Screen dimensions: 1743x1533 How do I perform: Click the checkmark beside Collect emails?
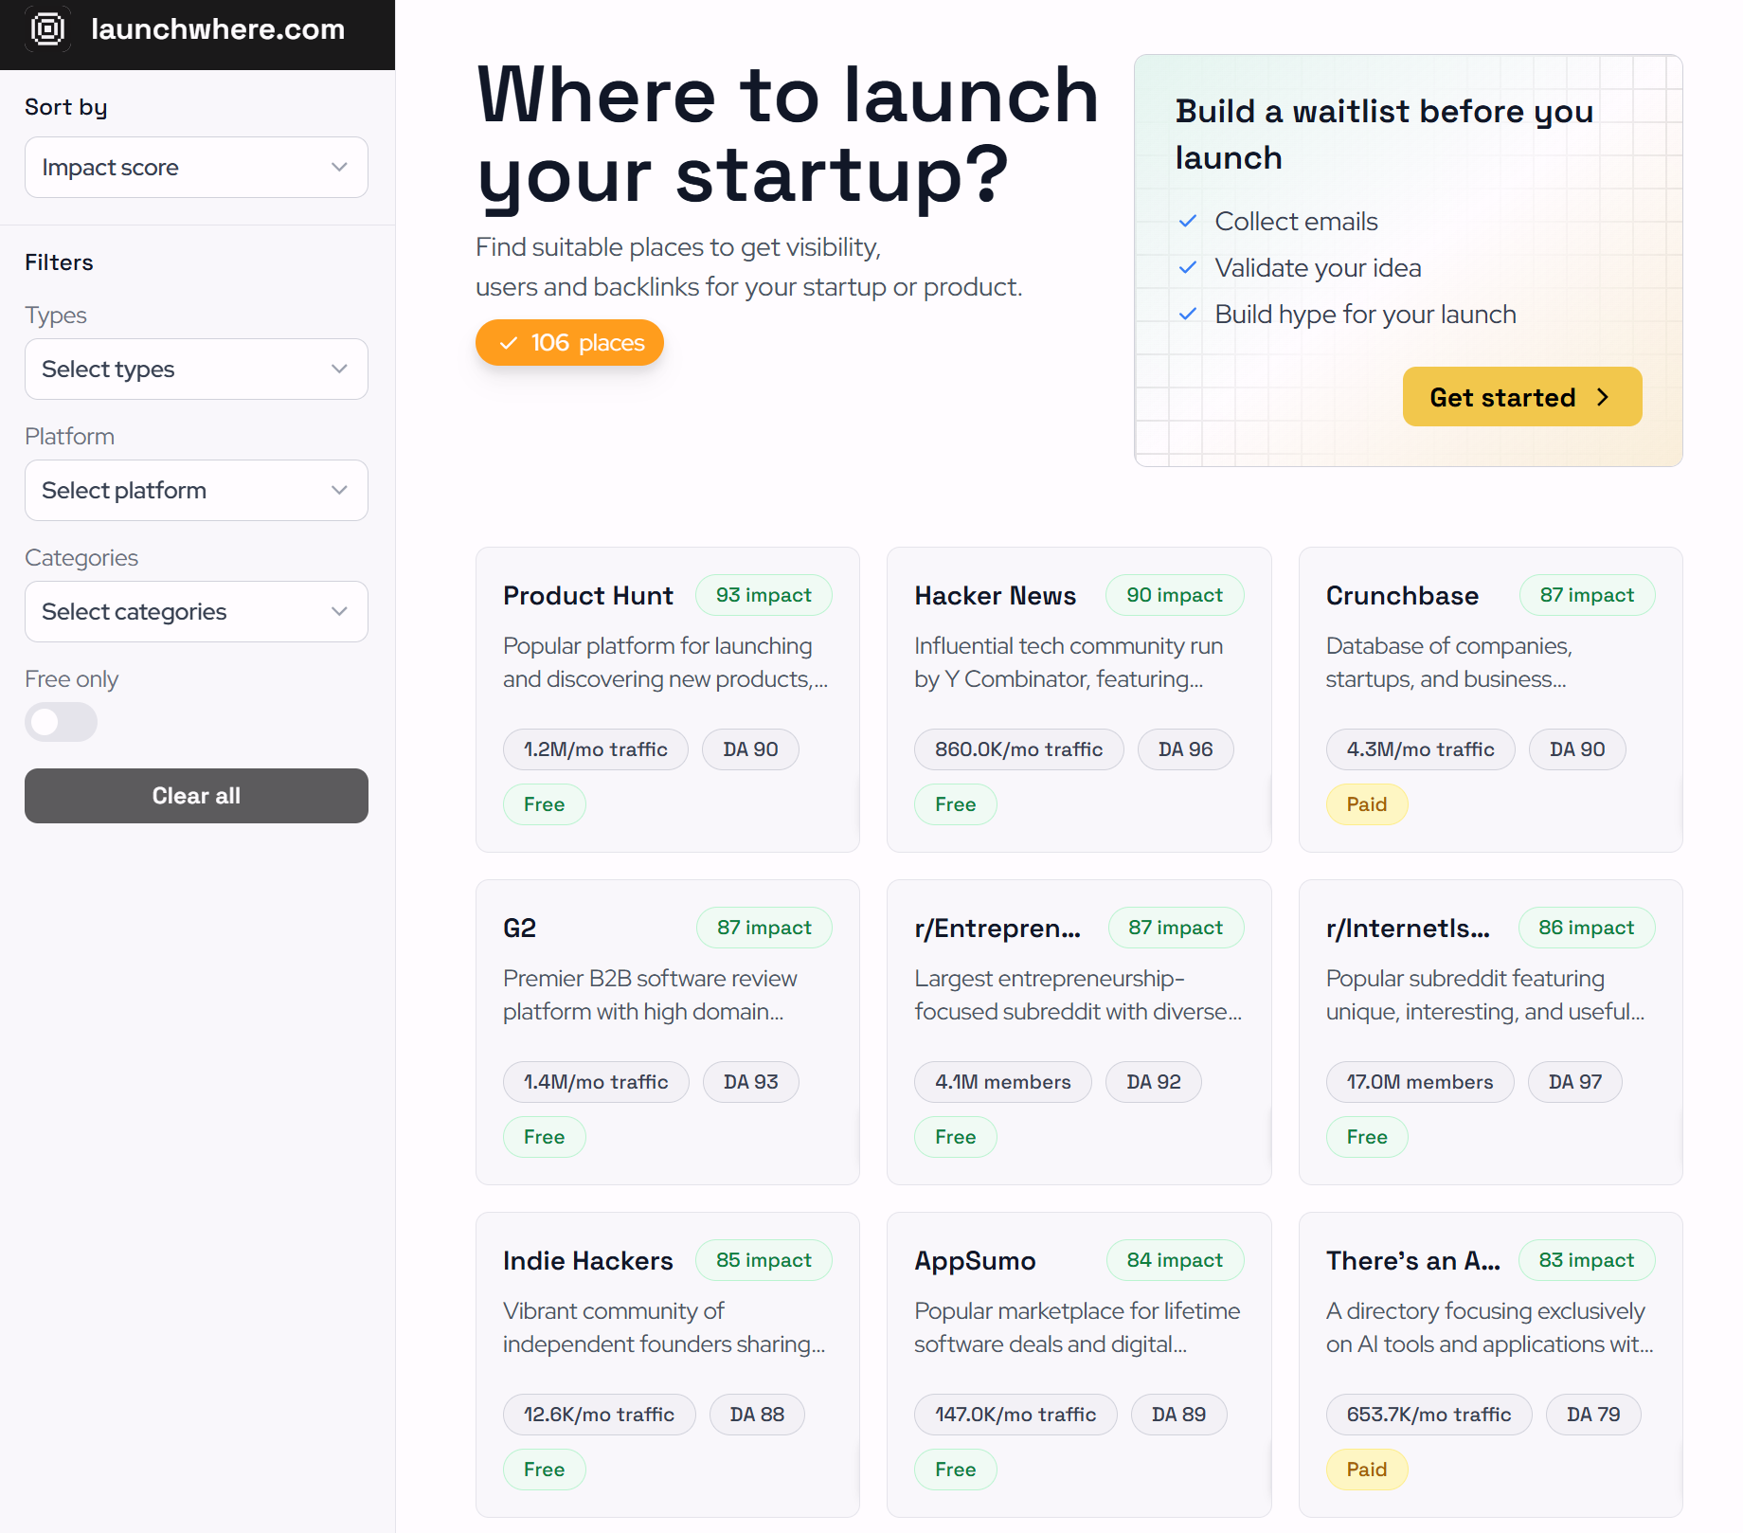(x=1188, y=222)
